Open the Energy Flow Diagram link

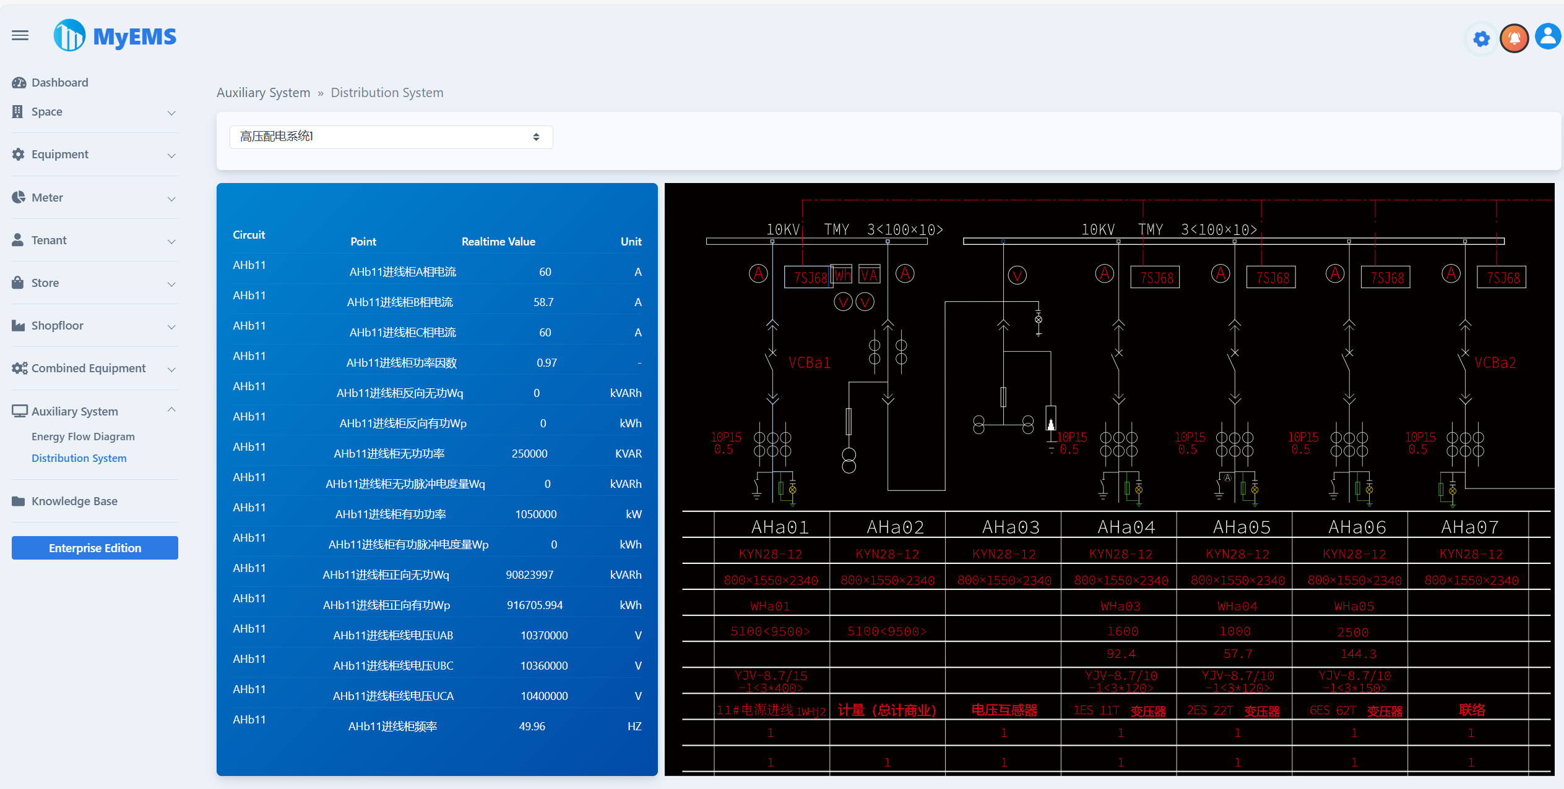point(82,436)
